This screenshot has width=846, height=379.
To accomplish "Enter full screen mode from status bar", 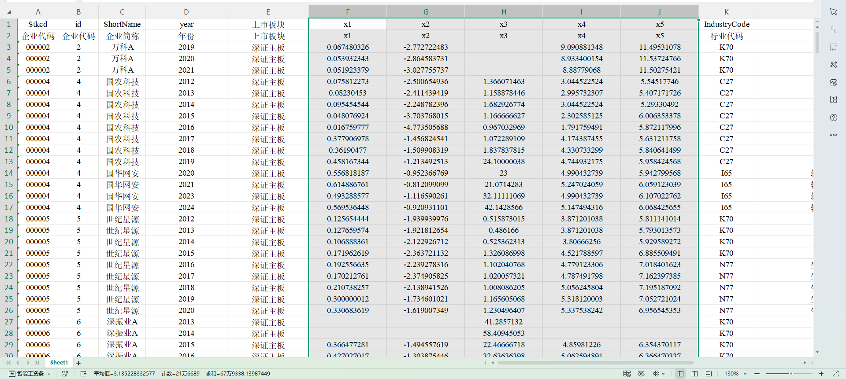I will [x=835, y=374].
